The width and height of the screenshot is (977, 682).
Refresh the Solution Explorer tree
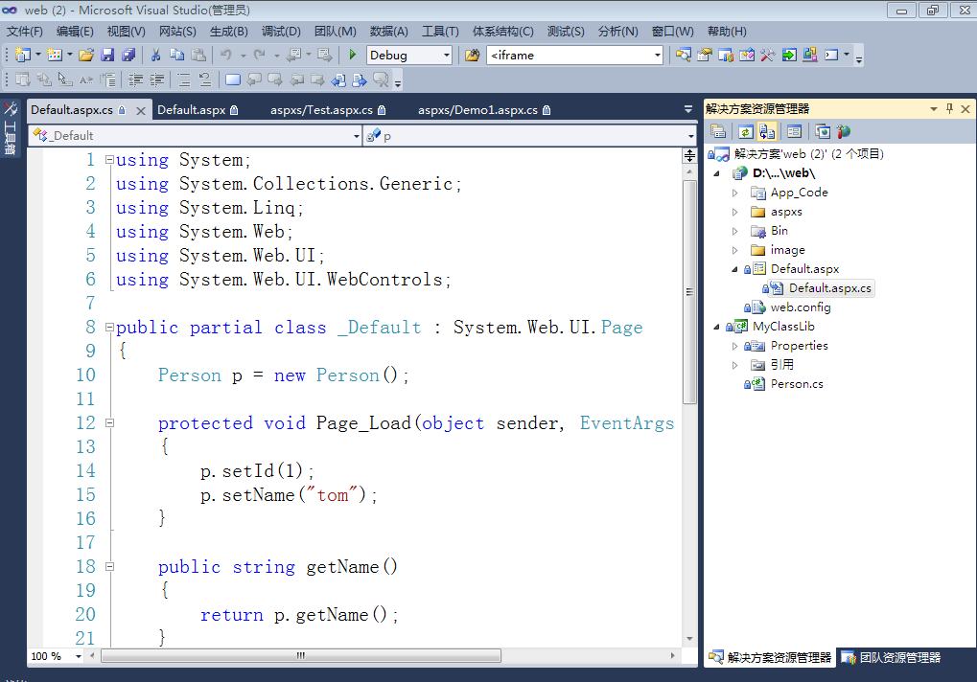[x=745, y=131]
